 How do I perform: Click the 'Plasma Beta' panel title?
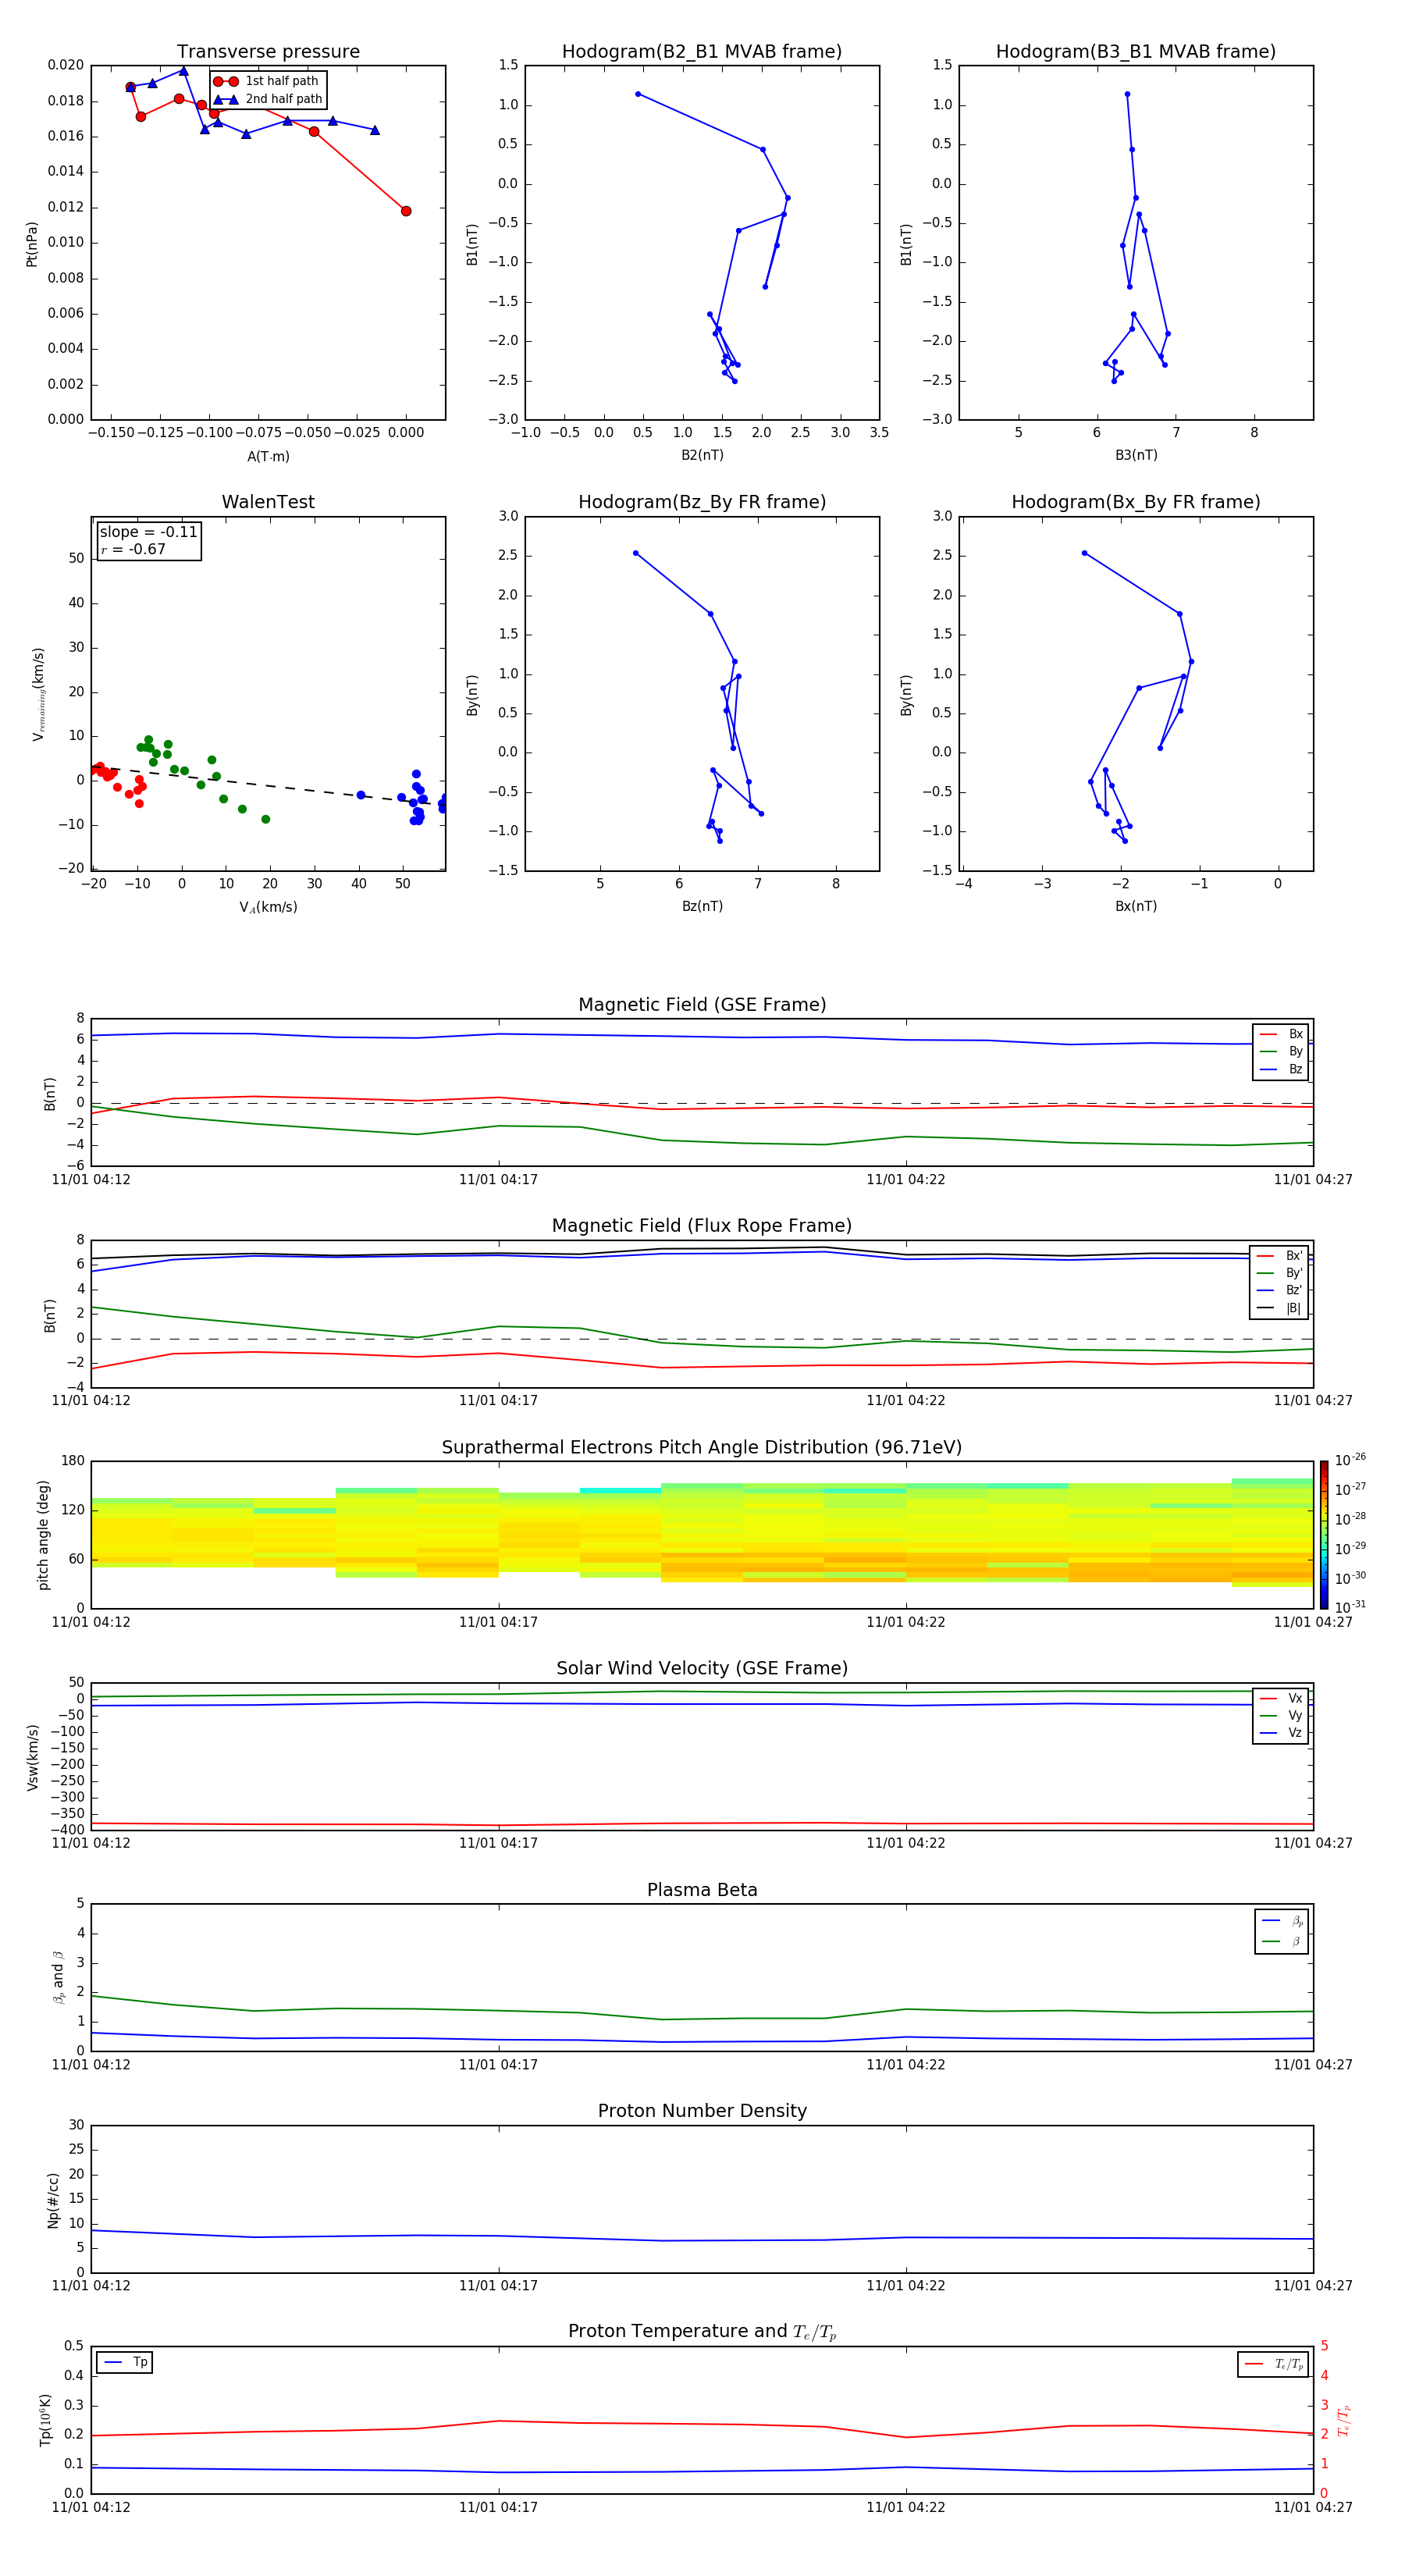tap(702, 1890)
